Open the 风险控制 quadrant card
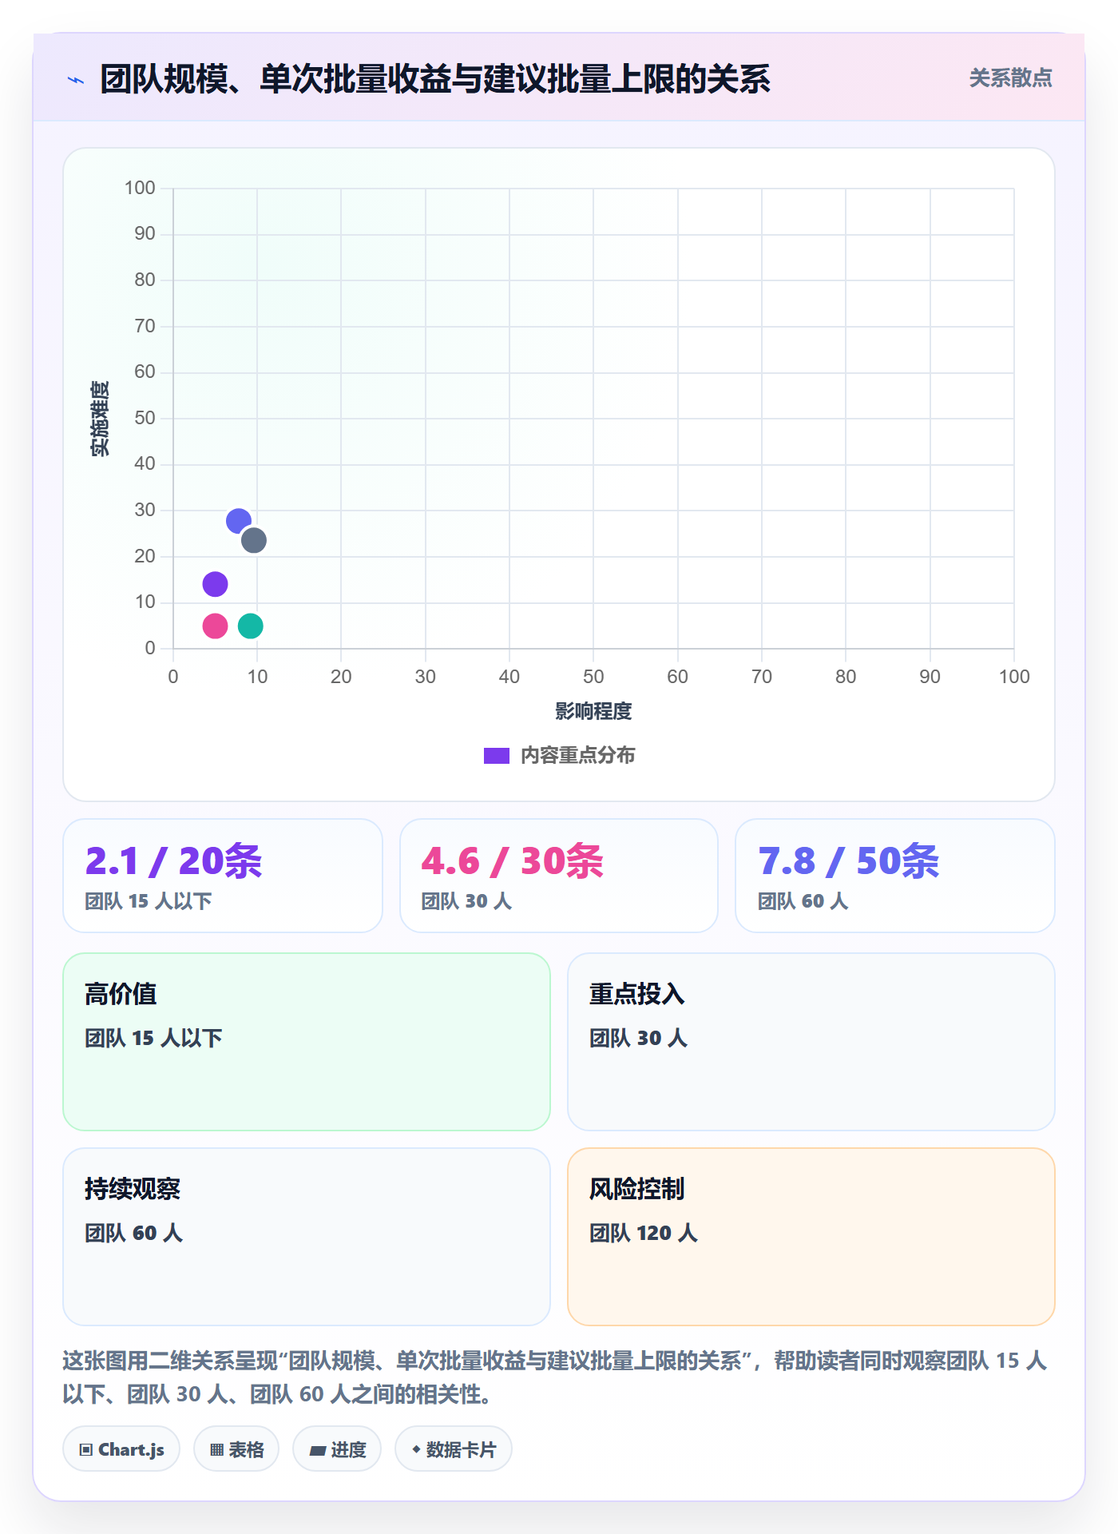Viewport: 1118px width, 1534px height. (x=811, y=1237)
